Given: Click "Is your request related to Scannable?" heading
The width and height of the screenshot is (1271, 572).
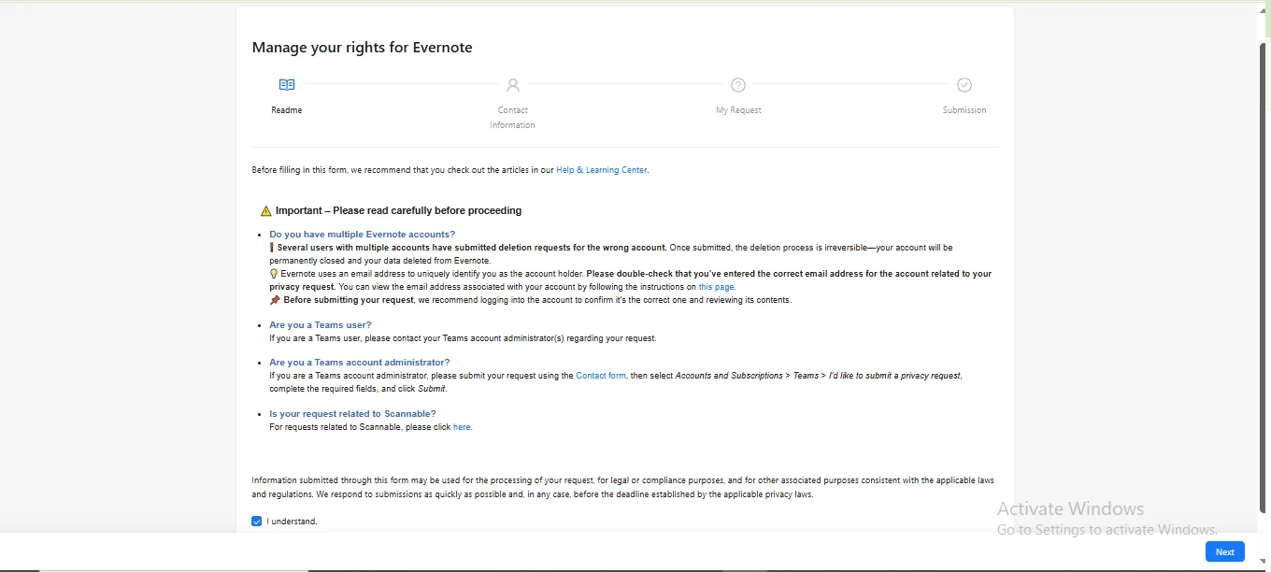Looking at the screenshot, I should (353, 414).
